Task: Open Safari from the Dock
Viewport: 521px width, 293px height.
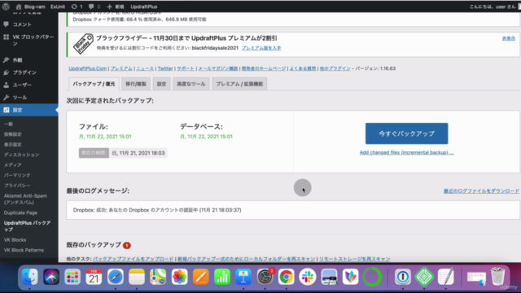Action: 116,277
